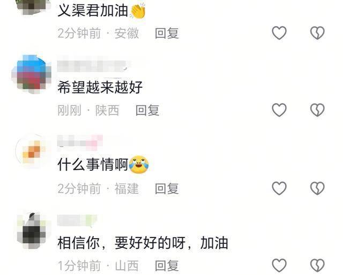The height and width of the screenshot is (275, 343).
Task: Select the comment text 相信你，要好好的呀，加油
Action: pos(143,243)
